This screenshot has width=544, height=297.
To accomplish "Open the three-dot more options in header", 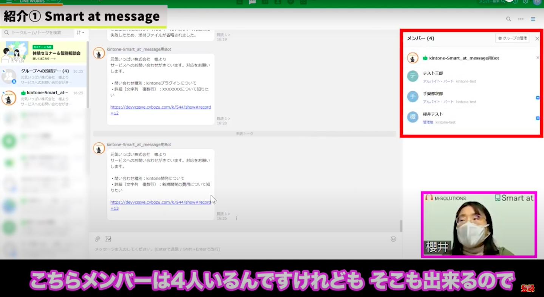I will pos(521,19).
